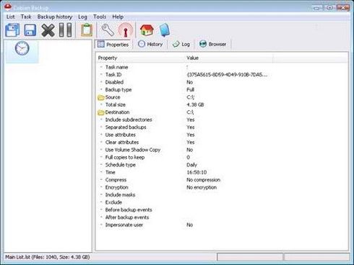Open the Tools menu
This screenshot has width=354, height=265.
click(x=100, y=17)
